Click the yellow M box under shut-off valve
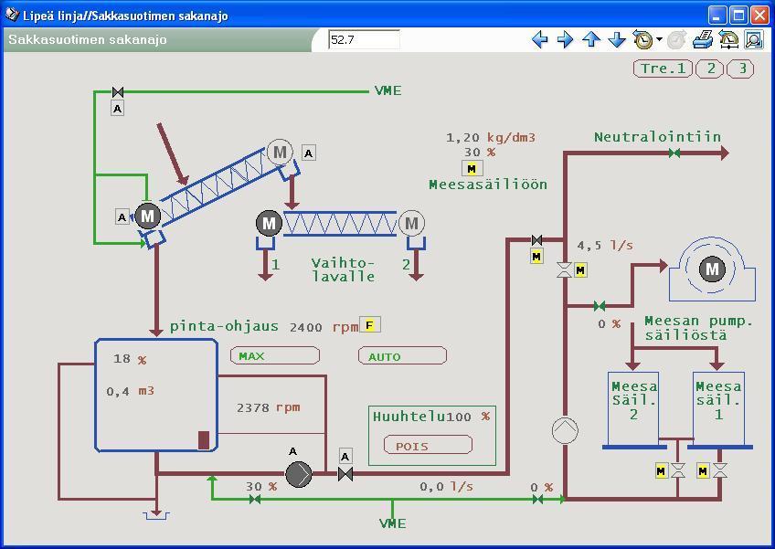The image size is (775, 549). [536, 257]
